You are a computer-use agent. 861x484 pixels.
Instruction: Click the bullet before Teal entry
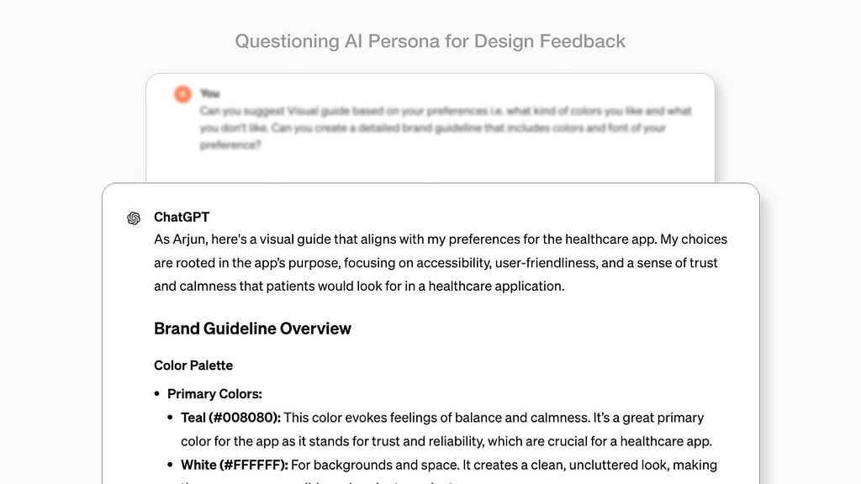coord(170,417)
